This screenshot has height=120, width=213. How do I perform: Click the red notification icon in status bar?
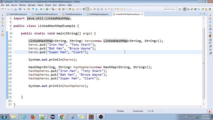209,111
